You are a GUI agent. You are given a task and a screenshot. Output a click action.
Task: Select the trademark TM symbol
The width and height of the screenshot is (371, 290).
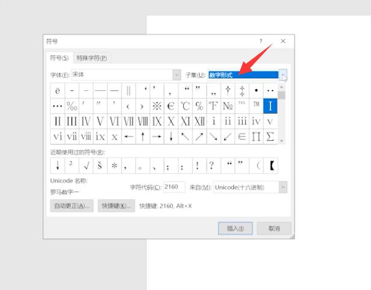point(256,106)
